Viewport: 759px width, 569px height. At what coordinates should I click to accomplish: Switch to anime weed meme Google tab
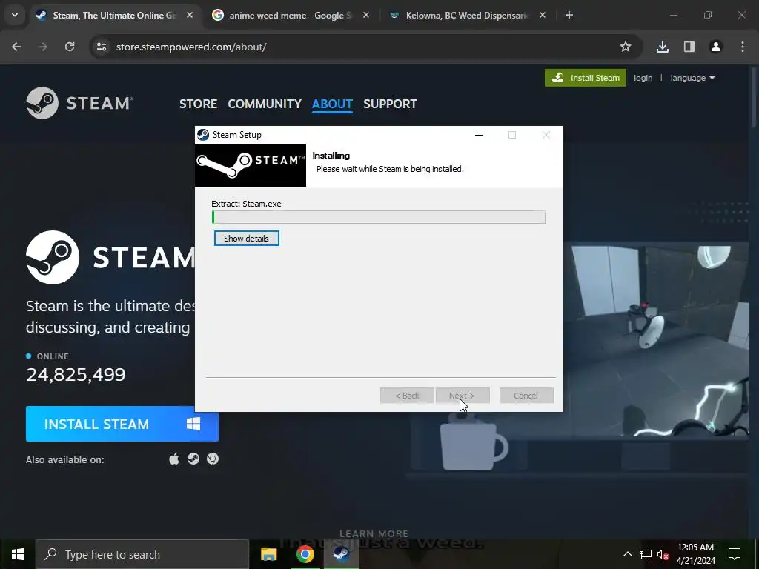[x=289, y=16]
